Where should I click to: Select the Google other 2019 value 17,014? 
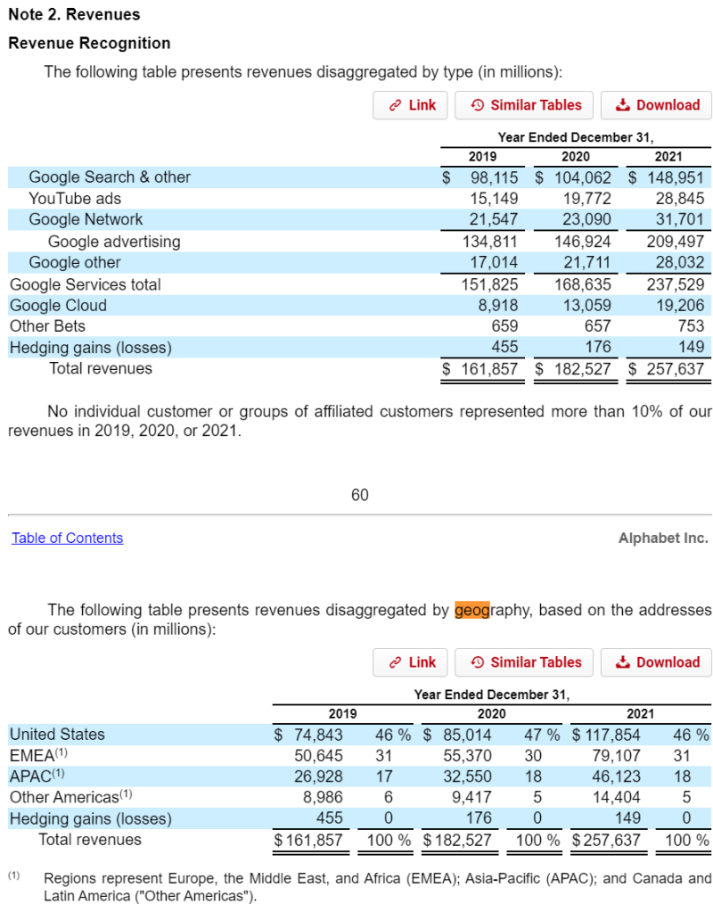(494, 262)
